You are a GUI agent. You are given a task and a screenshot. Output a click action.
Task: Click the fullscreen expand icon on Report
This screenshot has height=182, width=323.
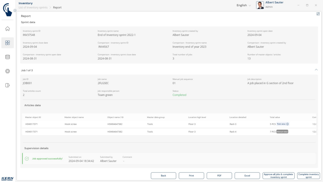pyautogui.click(x=318, y=14)
